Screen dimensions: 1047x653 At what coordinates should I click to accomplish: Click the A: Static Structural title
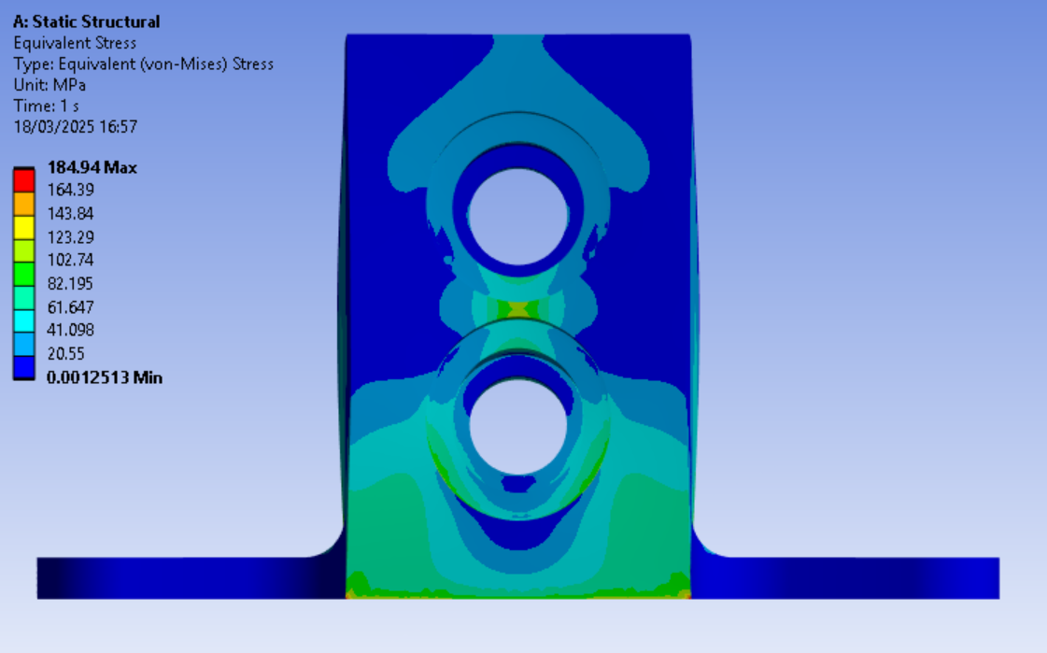tap(86, 21)
